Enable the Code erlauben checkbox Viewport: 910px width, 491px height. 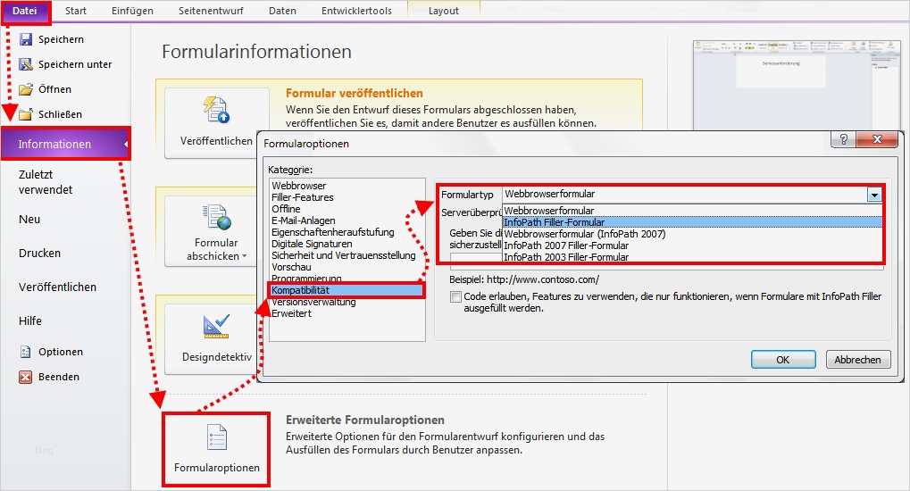coord(455,296)
